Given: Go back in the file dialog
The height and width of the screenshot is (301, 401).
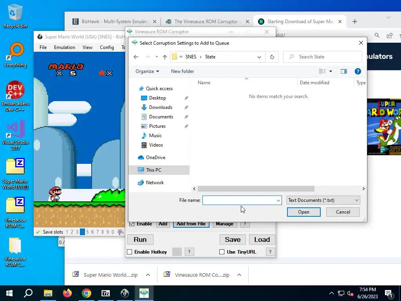Looking at the screenshot, I should (136, 57).
